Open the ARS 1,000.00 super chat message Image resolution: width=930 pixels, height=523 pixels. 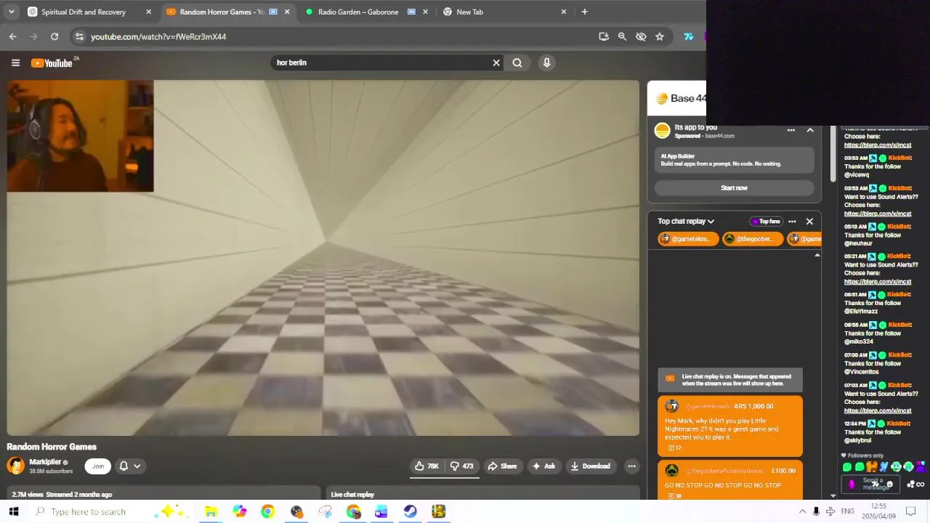pyautogui.click(x=730, y=426)
